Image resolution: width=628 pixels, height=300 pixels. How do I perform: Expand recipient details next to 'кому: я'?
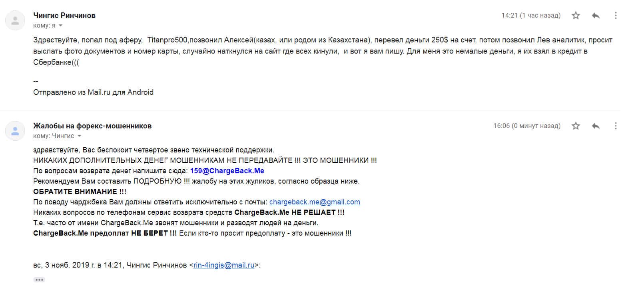pyautogui.click(x=61, y=26)
